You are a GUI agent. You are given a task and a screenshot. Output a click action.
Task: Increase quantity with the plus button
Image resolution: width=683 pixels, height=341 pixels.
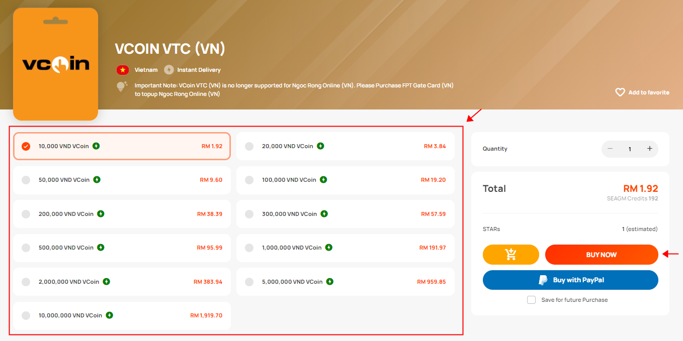tap(649, 149)
